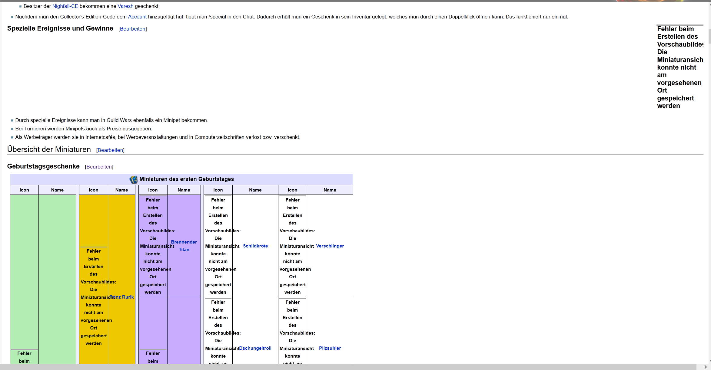Image resolution: width=711 pixels, height=370 pixels.
Task: Edit the Spezielle Ereignisse und Gewinne section
Action: [133, 29]
